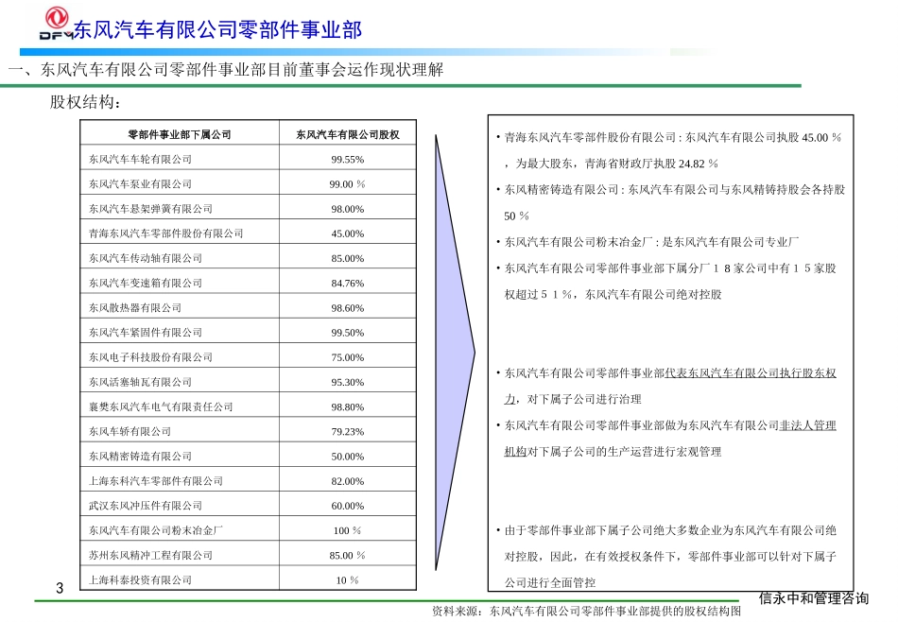The height and width of the screenshot is (622, 898).
Task: Click the bullet mentioning 1 8 家公司中有 1 5 家
Action: click(x=666, y=281)
